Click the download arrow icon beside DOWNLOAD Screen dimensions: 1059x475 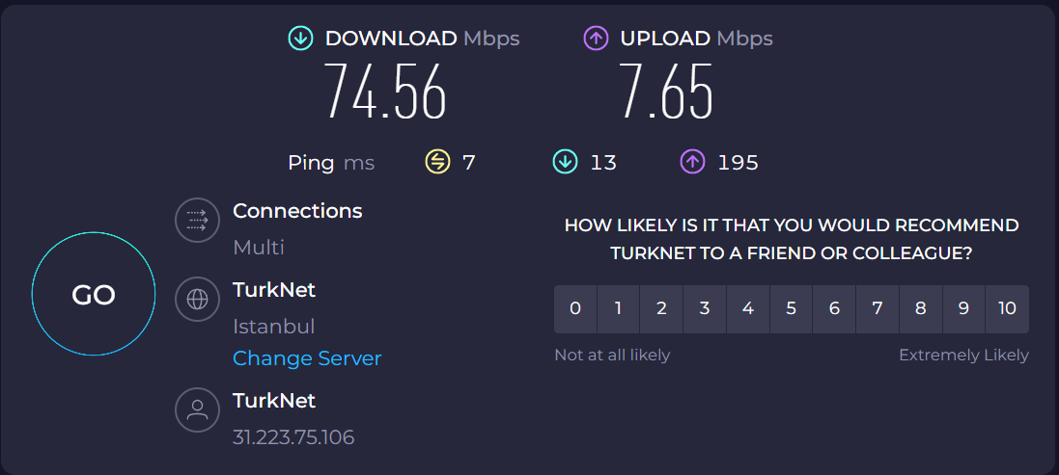pyautogui.click(x=300, y=39)
